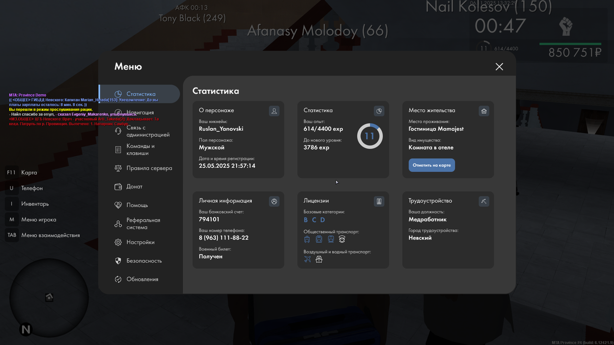Click the nickname Ruslan_Yanovski
Screen dimensions: 614x345
pos(221,129)
